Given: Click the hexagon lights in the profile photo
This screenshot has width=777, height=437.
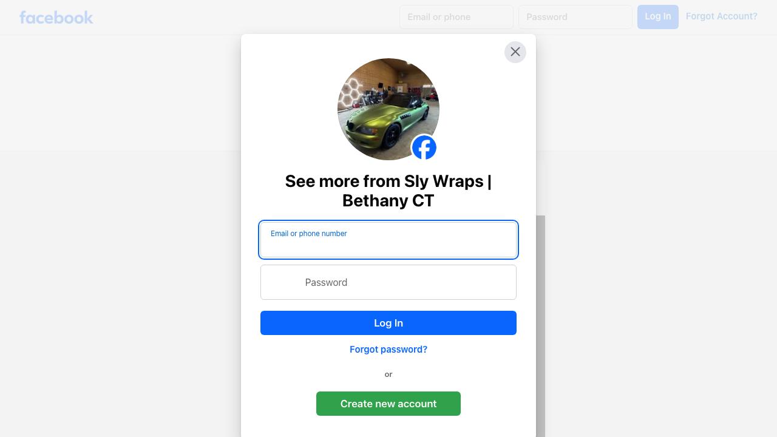Looking at the screenshot, I should click(x=350, y=95).
